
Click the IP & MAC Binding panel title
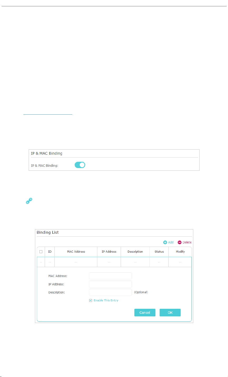(47, 153)
